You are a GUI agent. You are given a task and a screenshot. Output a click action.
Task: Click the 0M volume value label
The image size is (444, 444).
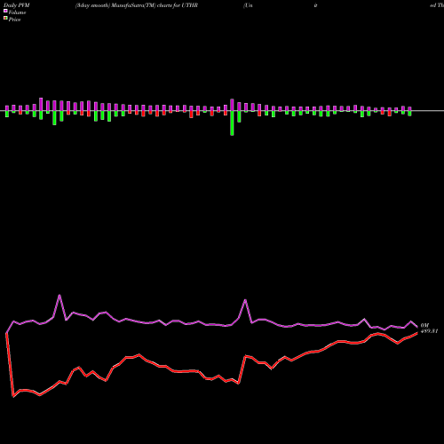pos(424,325)
